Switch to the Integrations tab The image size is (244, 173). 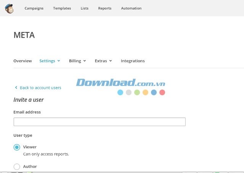(133, 61)
